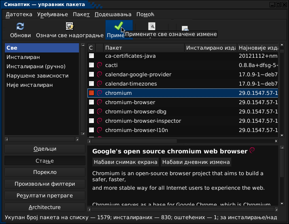Click the Набави дневник измена button
This screenshot has width=289, height=224.
(x=196, y=162)
